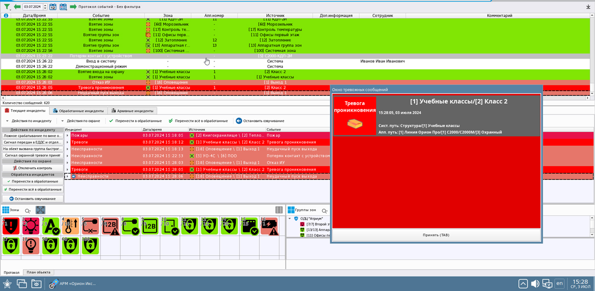Switch to Обработанные инциденты tab
This screenshot has width=595, height=291.
[x=78, y=111]
